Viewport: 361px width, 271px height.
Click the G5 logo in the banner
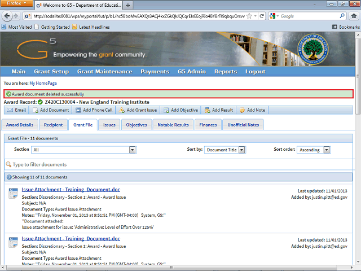pos(36,49)
